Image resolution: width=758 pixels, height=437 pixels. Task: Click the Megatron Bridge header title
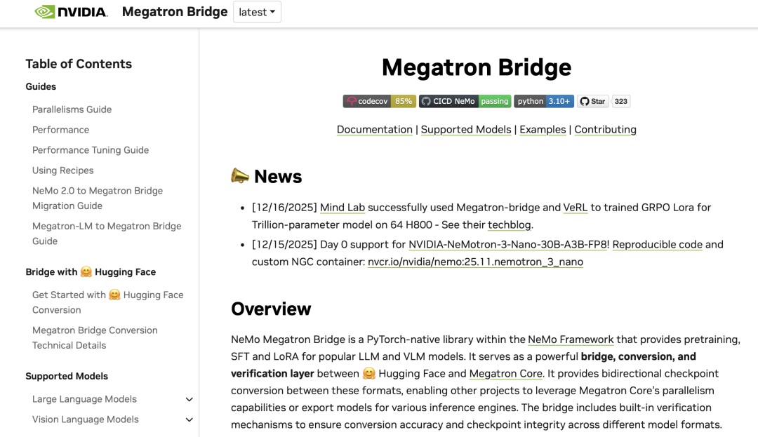(175, 12)
